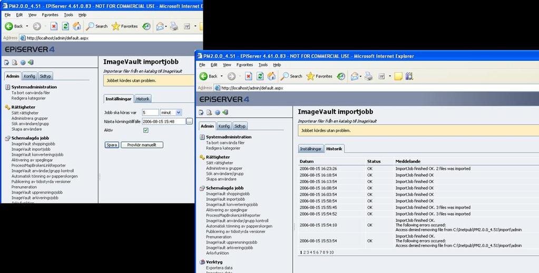Select the Konfig tab in front window
Screen dimensions: 539x273
click(x=224, y=126)
